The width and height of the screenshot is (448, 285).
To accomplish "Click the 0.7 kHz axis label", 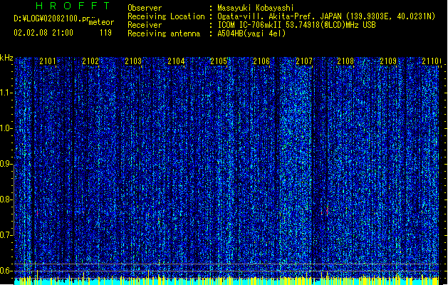I will click(6, 235).
